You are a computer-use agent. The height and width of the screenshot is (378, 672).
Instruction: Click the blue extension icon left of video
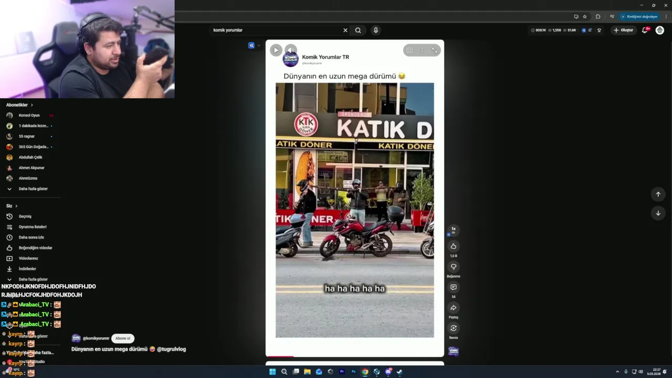(x=251, y=46)
